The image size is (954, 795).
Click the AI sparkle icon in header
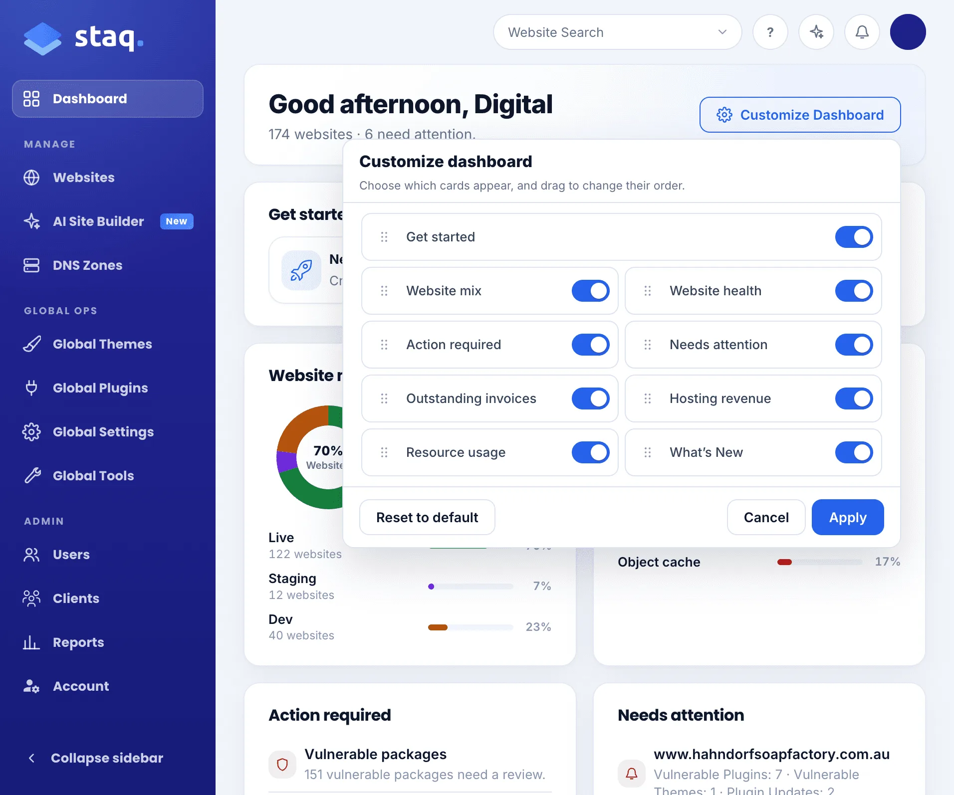pos(816,32)
